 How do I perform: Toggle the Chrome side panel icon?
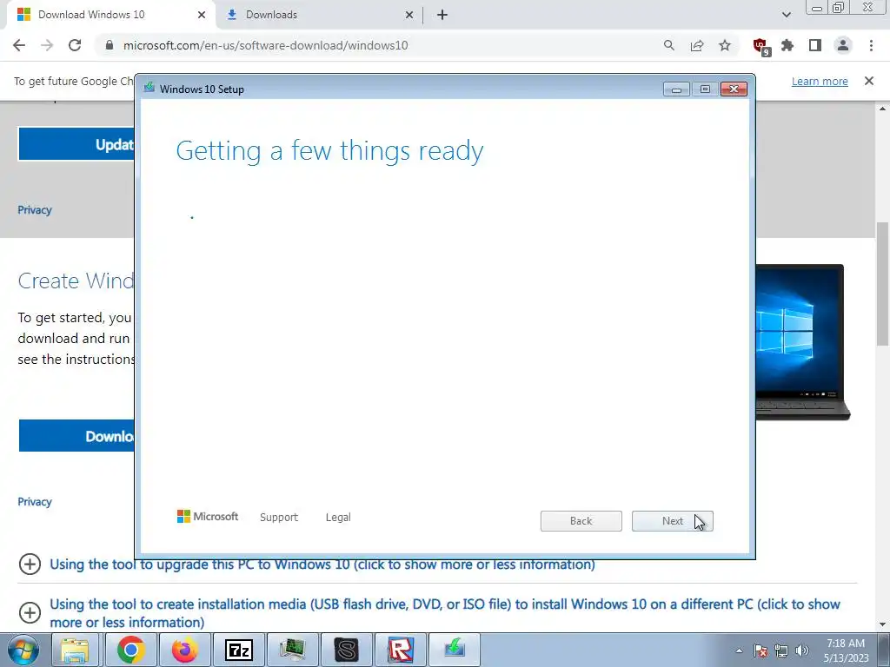(815, 45)
